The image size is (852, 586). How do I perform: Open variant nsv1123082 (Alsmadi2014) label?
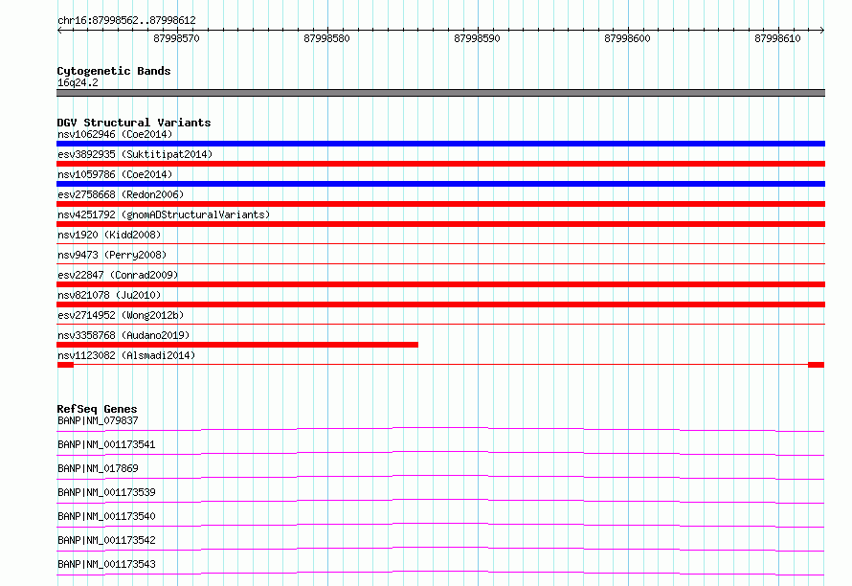[x=126, y=355]
